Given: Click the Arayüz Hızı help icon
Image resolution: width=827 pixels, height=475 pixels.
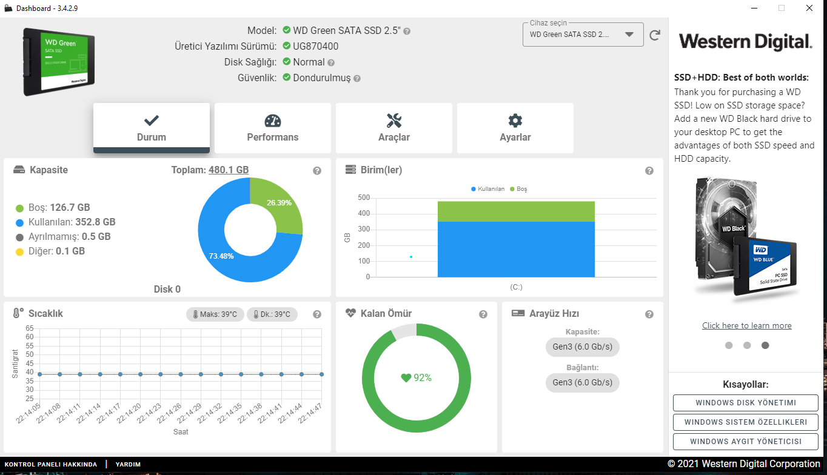Looking at the screenshot, I should pyautogui.click(x=649, y=314).
